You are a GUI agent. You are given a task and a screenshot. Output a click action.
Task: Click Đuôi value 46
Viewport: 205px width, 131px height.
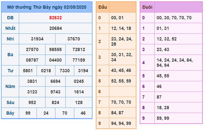pos(159,86)
